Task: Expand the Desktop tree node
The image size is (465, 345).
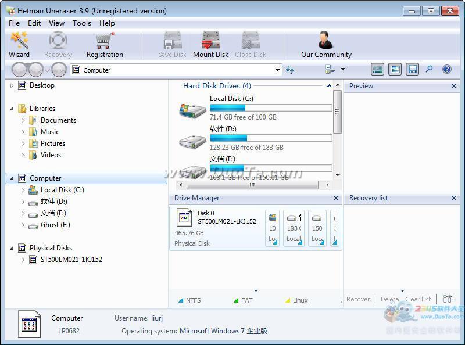Action: point(12,85)
